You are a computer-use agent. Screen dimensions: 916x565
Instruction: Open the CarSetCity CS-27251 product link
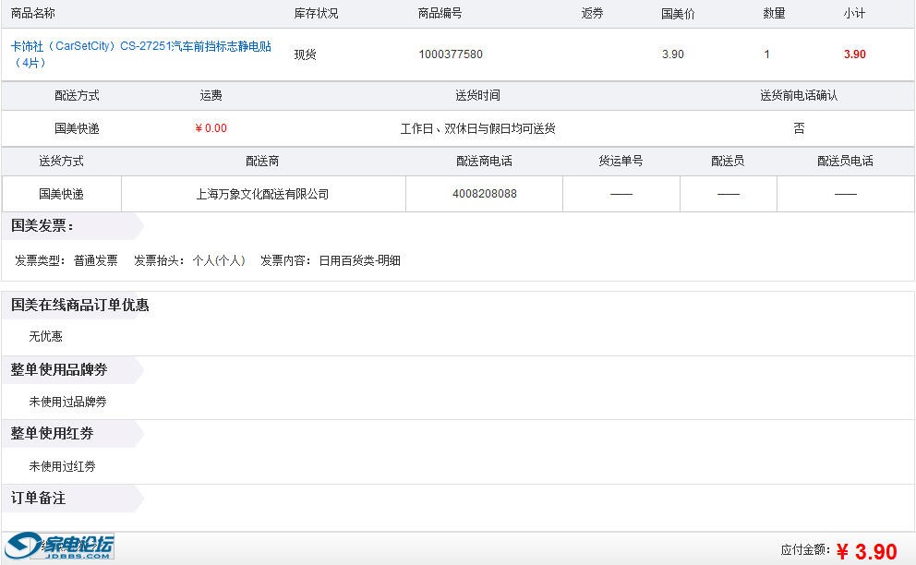coord(140,54)
